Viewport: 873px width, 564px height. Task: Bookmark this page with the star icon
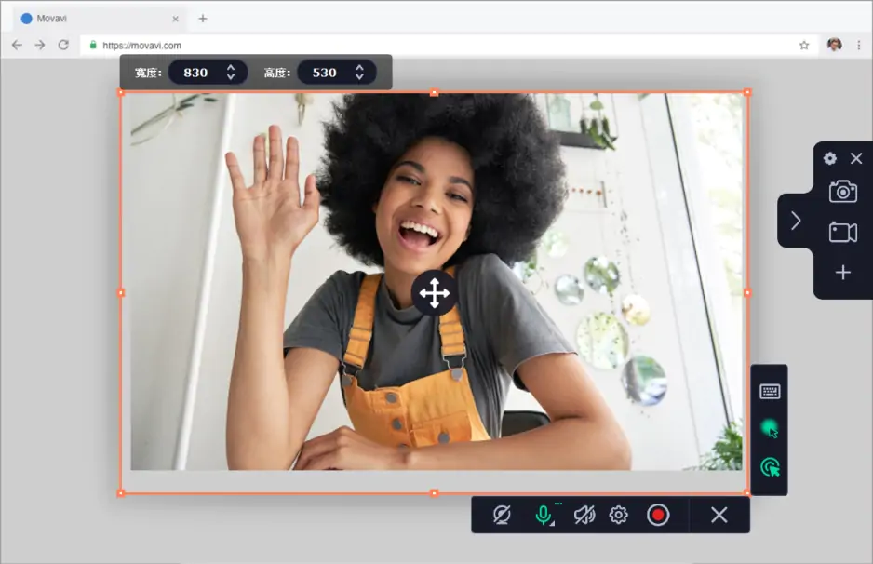pos(804,45)
